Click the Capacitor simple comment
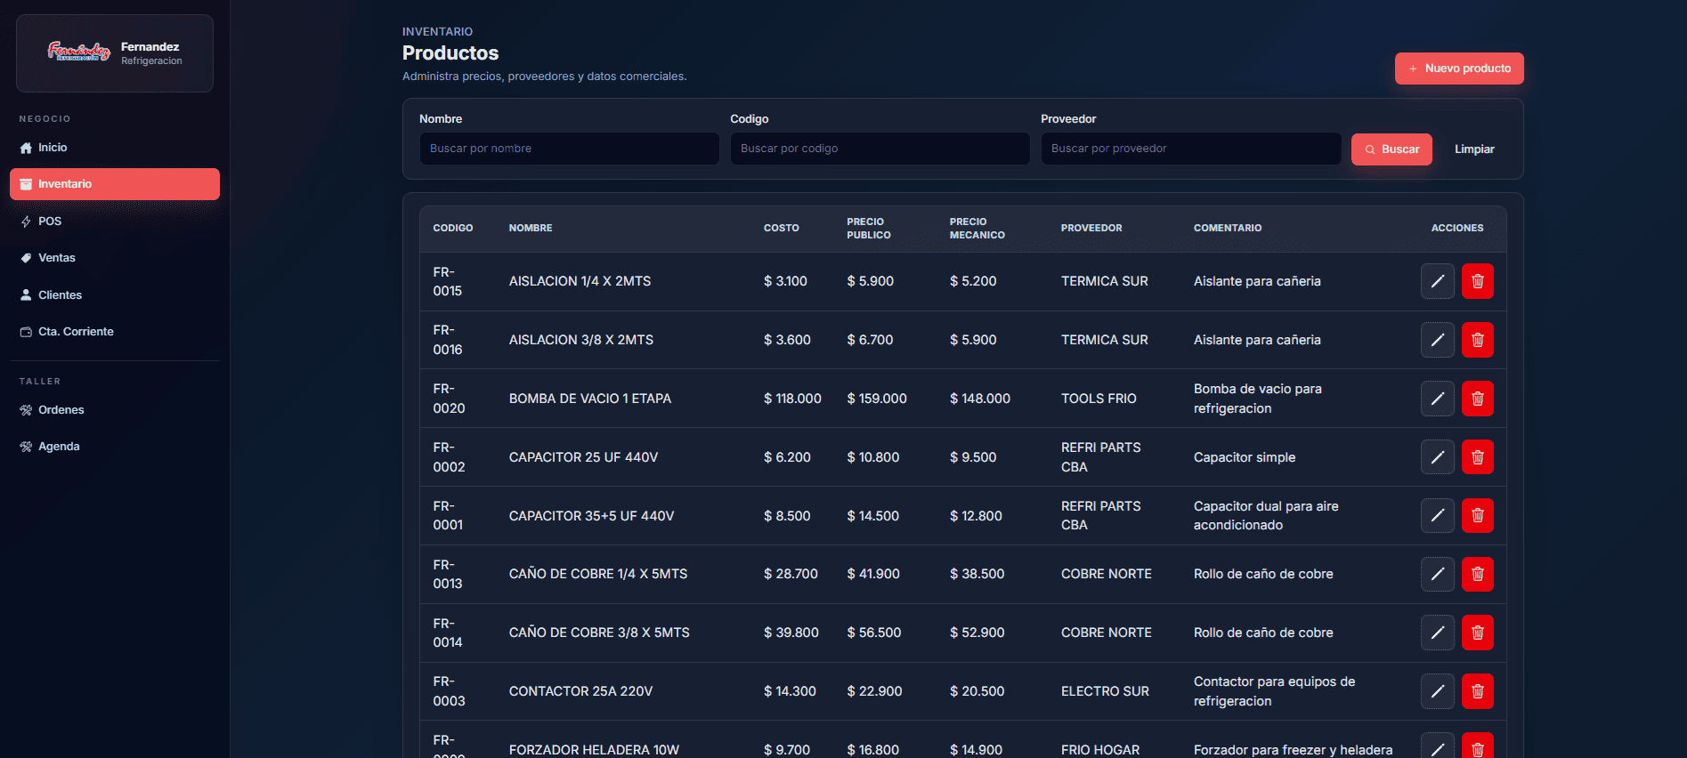This screenshot has height=758, width=1687. click(x=1245, y=457)
